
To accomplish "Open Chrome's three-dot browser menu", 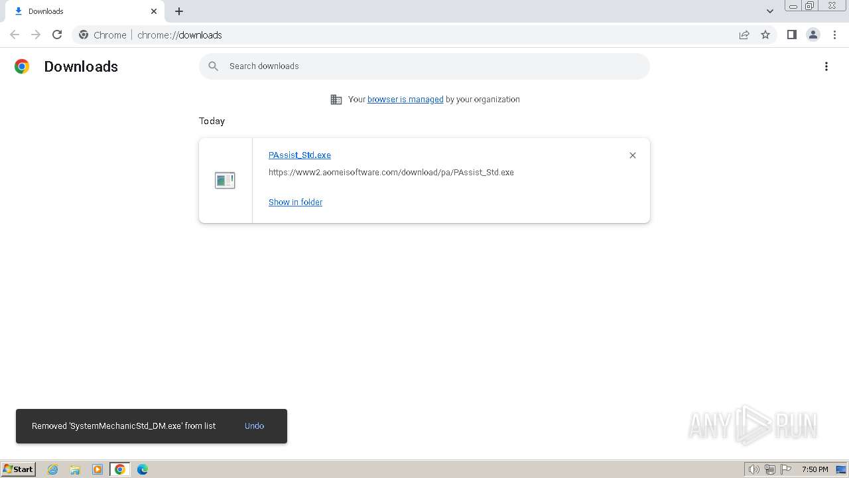I will pyautogui.click(x=834, y=35).
